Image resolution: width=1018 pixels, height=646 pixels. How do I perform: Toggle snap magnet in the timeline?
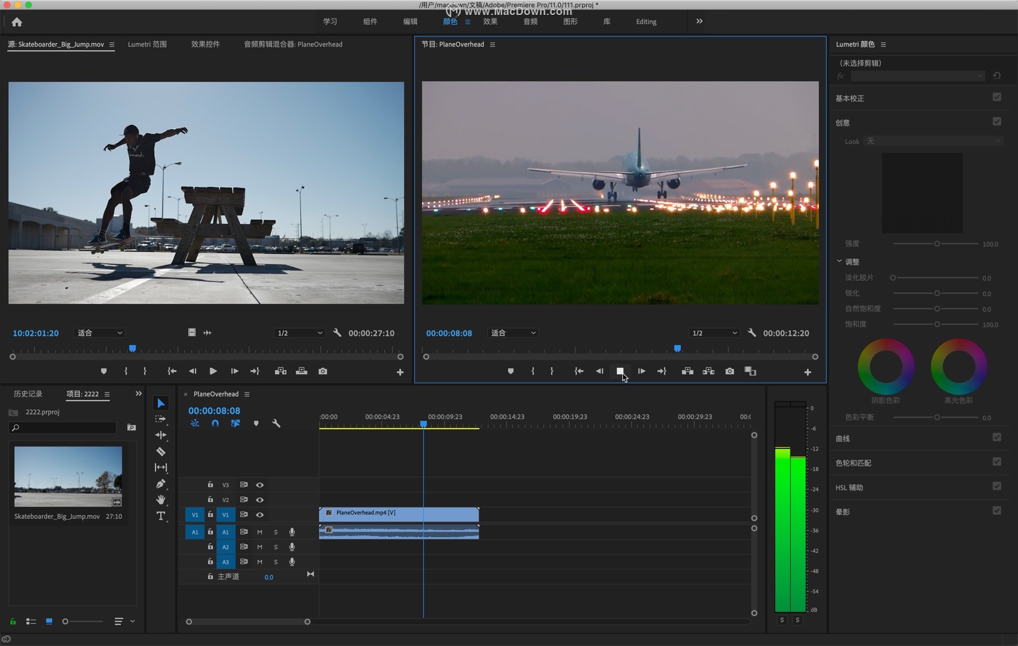pyautogui.click(x=215, y=423)
